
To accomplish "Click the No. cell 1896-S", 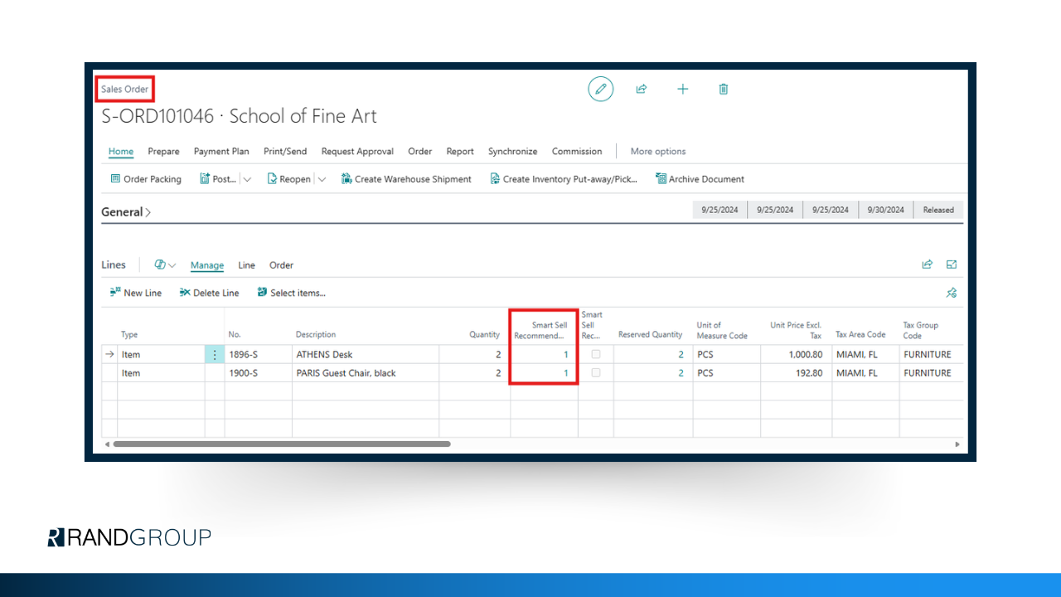I will click(258, 355).
